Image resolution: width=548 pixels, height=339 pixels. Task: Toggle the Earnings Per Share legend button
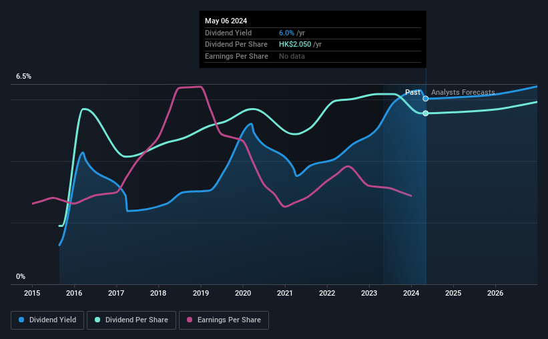click(224, 320)
